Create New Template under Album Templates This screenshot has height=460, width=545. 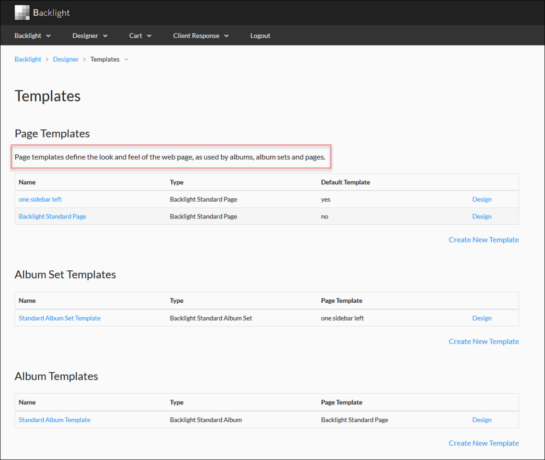pyautogui.click(x=484, y=443)
